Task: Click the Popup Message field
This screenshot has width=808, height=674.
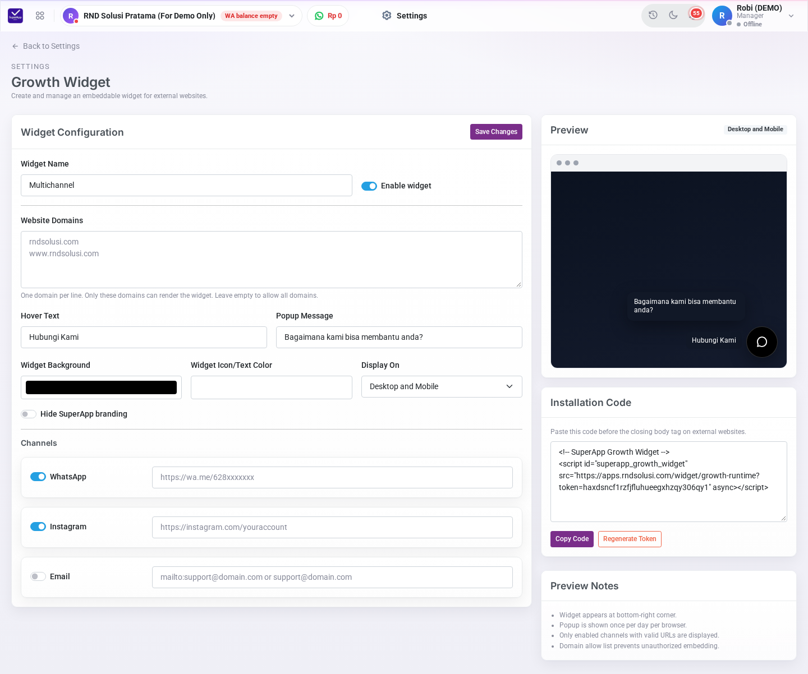Action: point(399,337)
